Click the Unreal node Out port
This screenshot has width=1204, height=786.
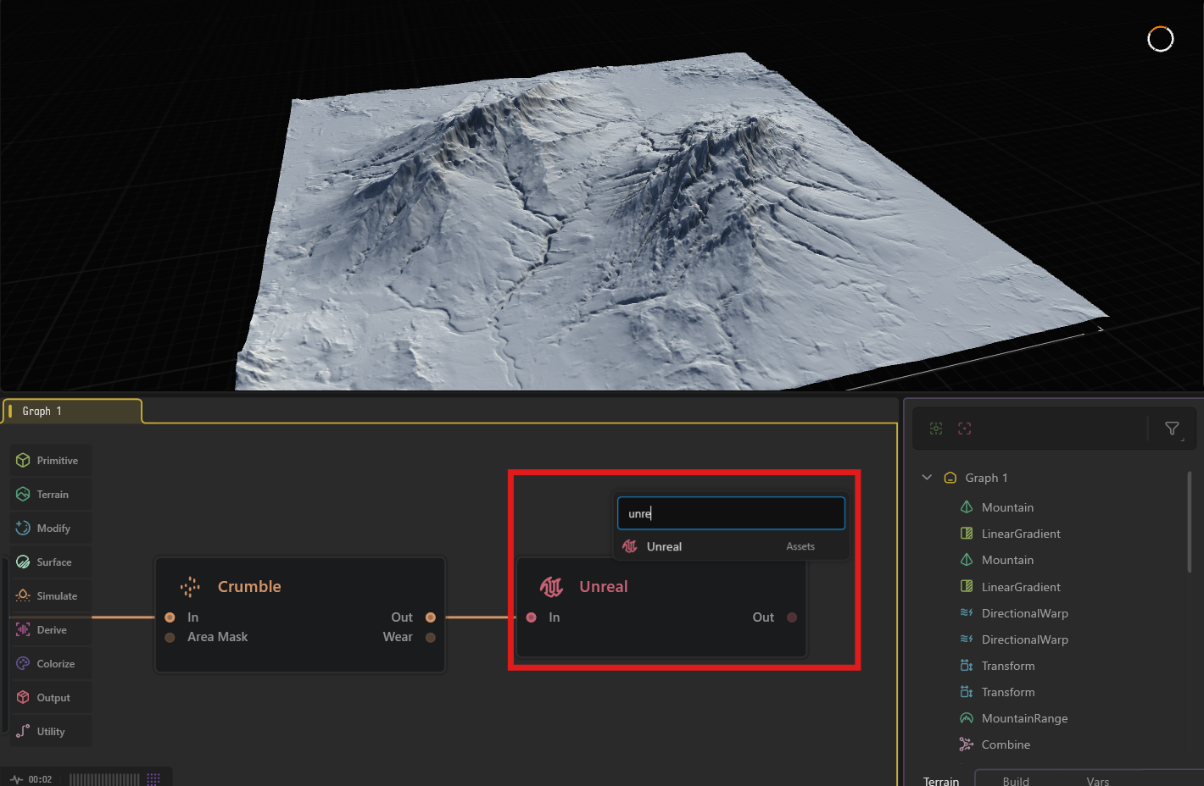(792, 617)
